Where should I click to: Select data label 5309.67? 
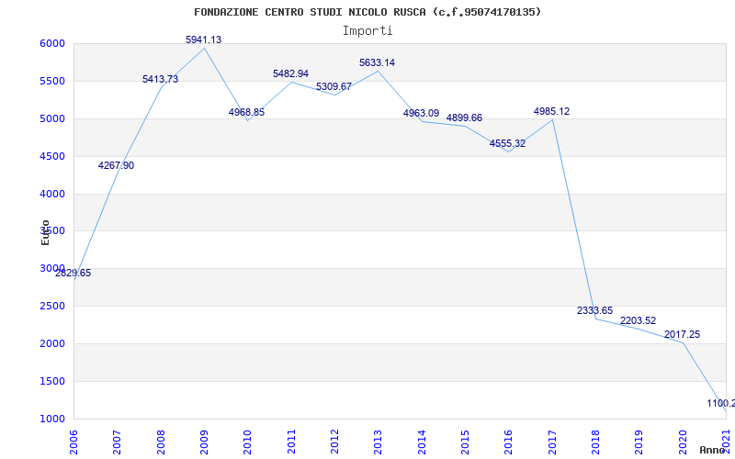[x=334, y=86]
